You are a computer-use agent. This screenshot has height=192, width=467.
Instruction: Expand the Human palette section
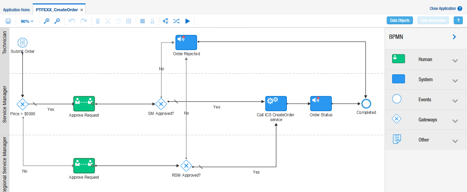point(455,61)
